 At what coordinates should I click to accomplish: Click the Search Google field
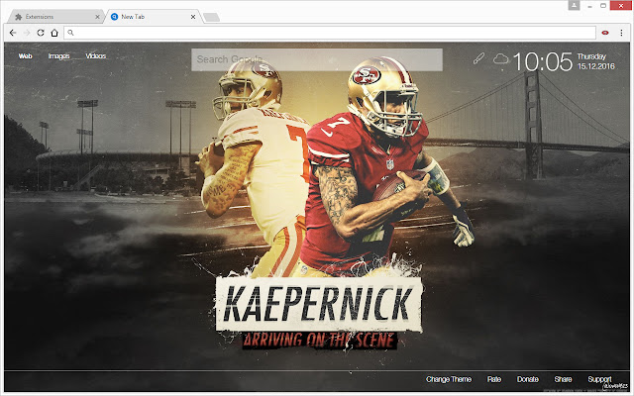coord(317,59)
